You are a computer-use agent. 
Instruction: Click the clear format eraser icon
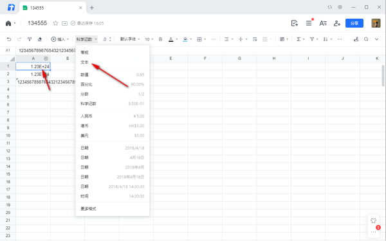[x=40, y=39]
